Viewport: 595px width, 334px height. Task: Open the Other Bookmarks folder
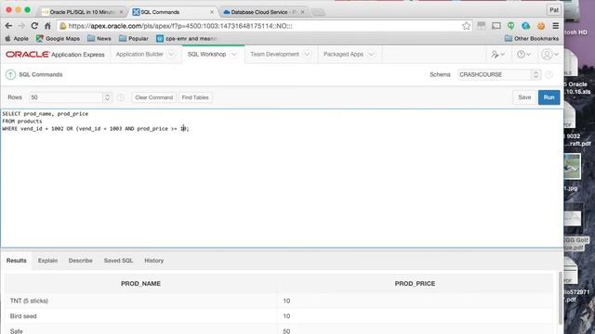point(532,39)
